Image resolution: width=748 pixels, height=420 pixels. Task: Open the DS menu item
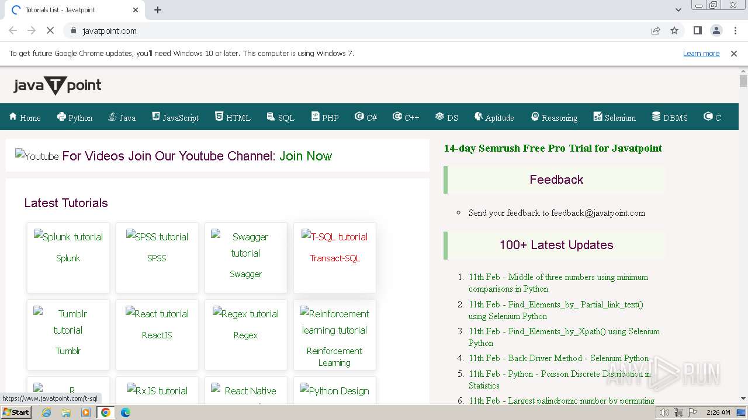point(447,117)
